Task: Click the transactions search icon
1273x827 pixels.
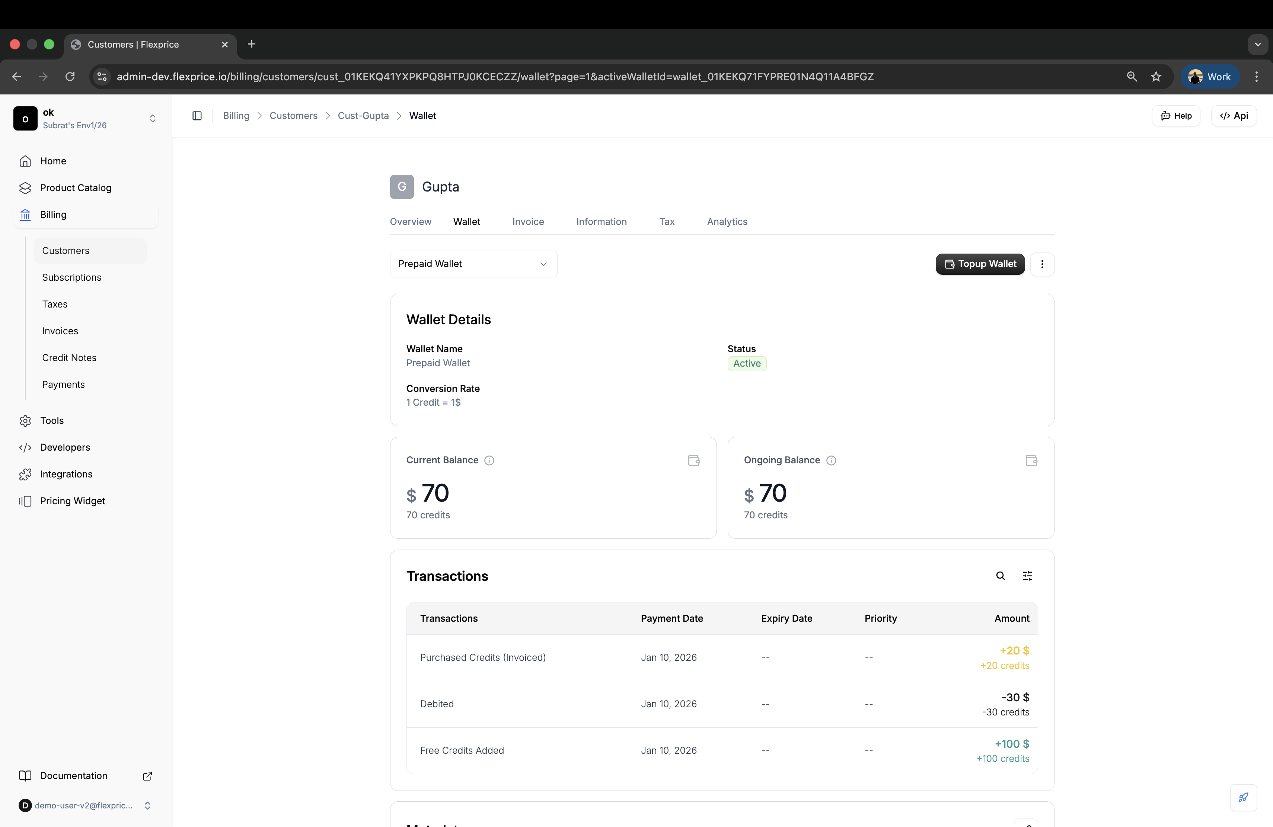Action: pos(1000,576)
